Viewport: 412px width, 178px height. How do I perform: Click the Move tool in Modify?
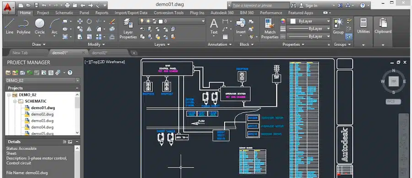(80, 21)
